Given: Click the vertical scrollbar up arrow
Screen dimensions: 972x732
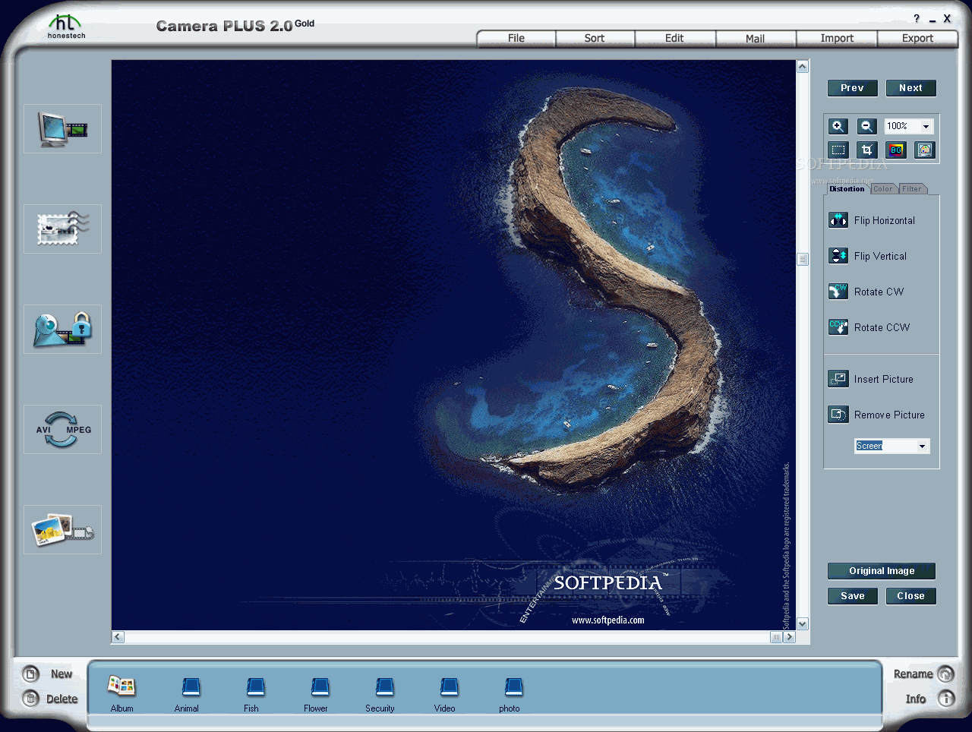Looking at the screenshot, I should click(803, 67).
